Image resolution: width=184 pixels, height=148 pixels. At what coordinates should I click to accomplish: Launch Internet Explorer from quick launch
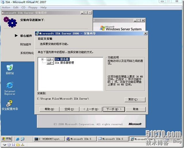pyautogui.click(x=18, y=139)
